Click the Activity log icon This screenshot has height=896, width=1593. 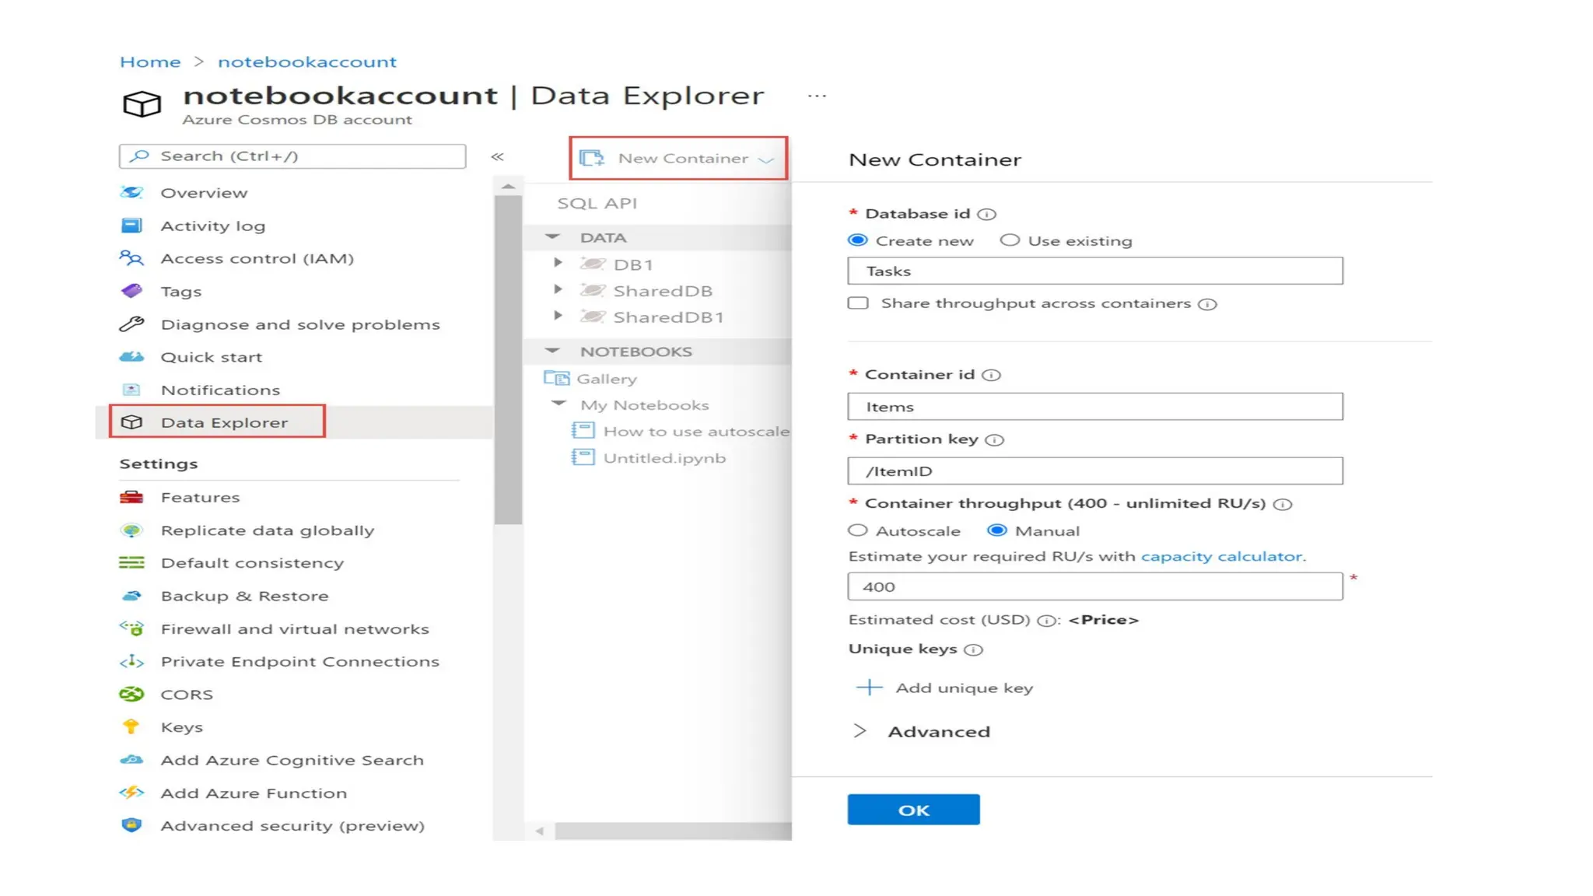coord(131,226)
